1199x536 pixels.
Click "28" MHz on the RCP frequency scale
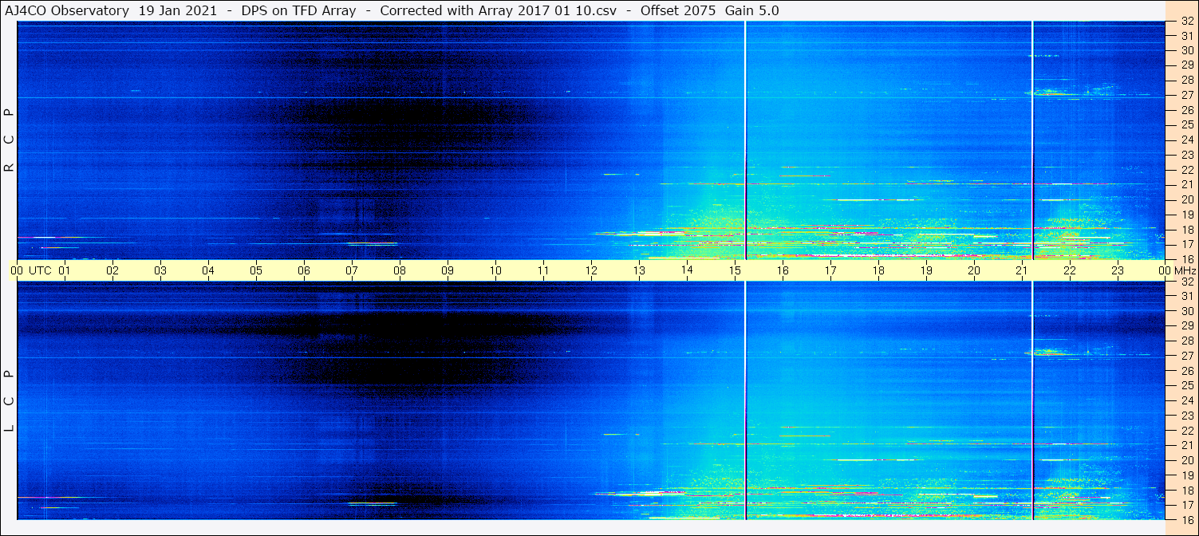pos(1187,81)
